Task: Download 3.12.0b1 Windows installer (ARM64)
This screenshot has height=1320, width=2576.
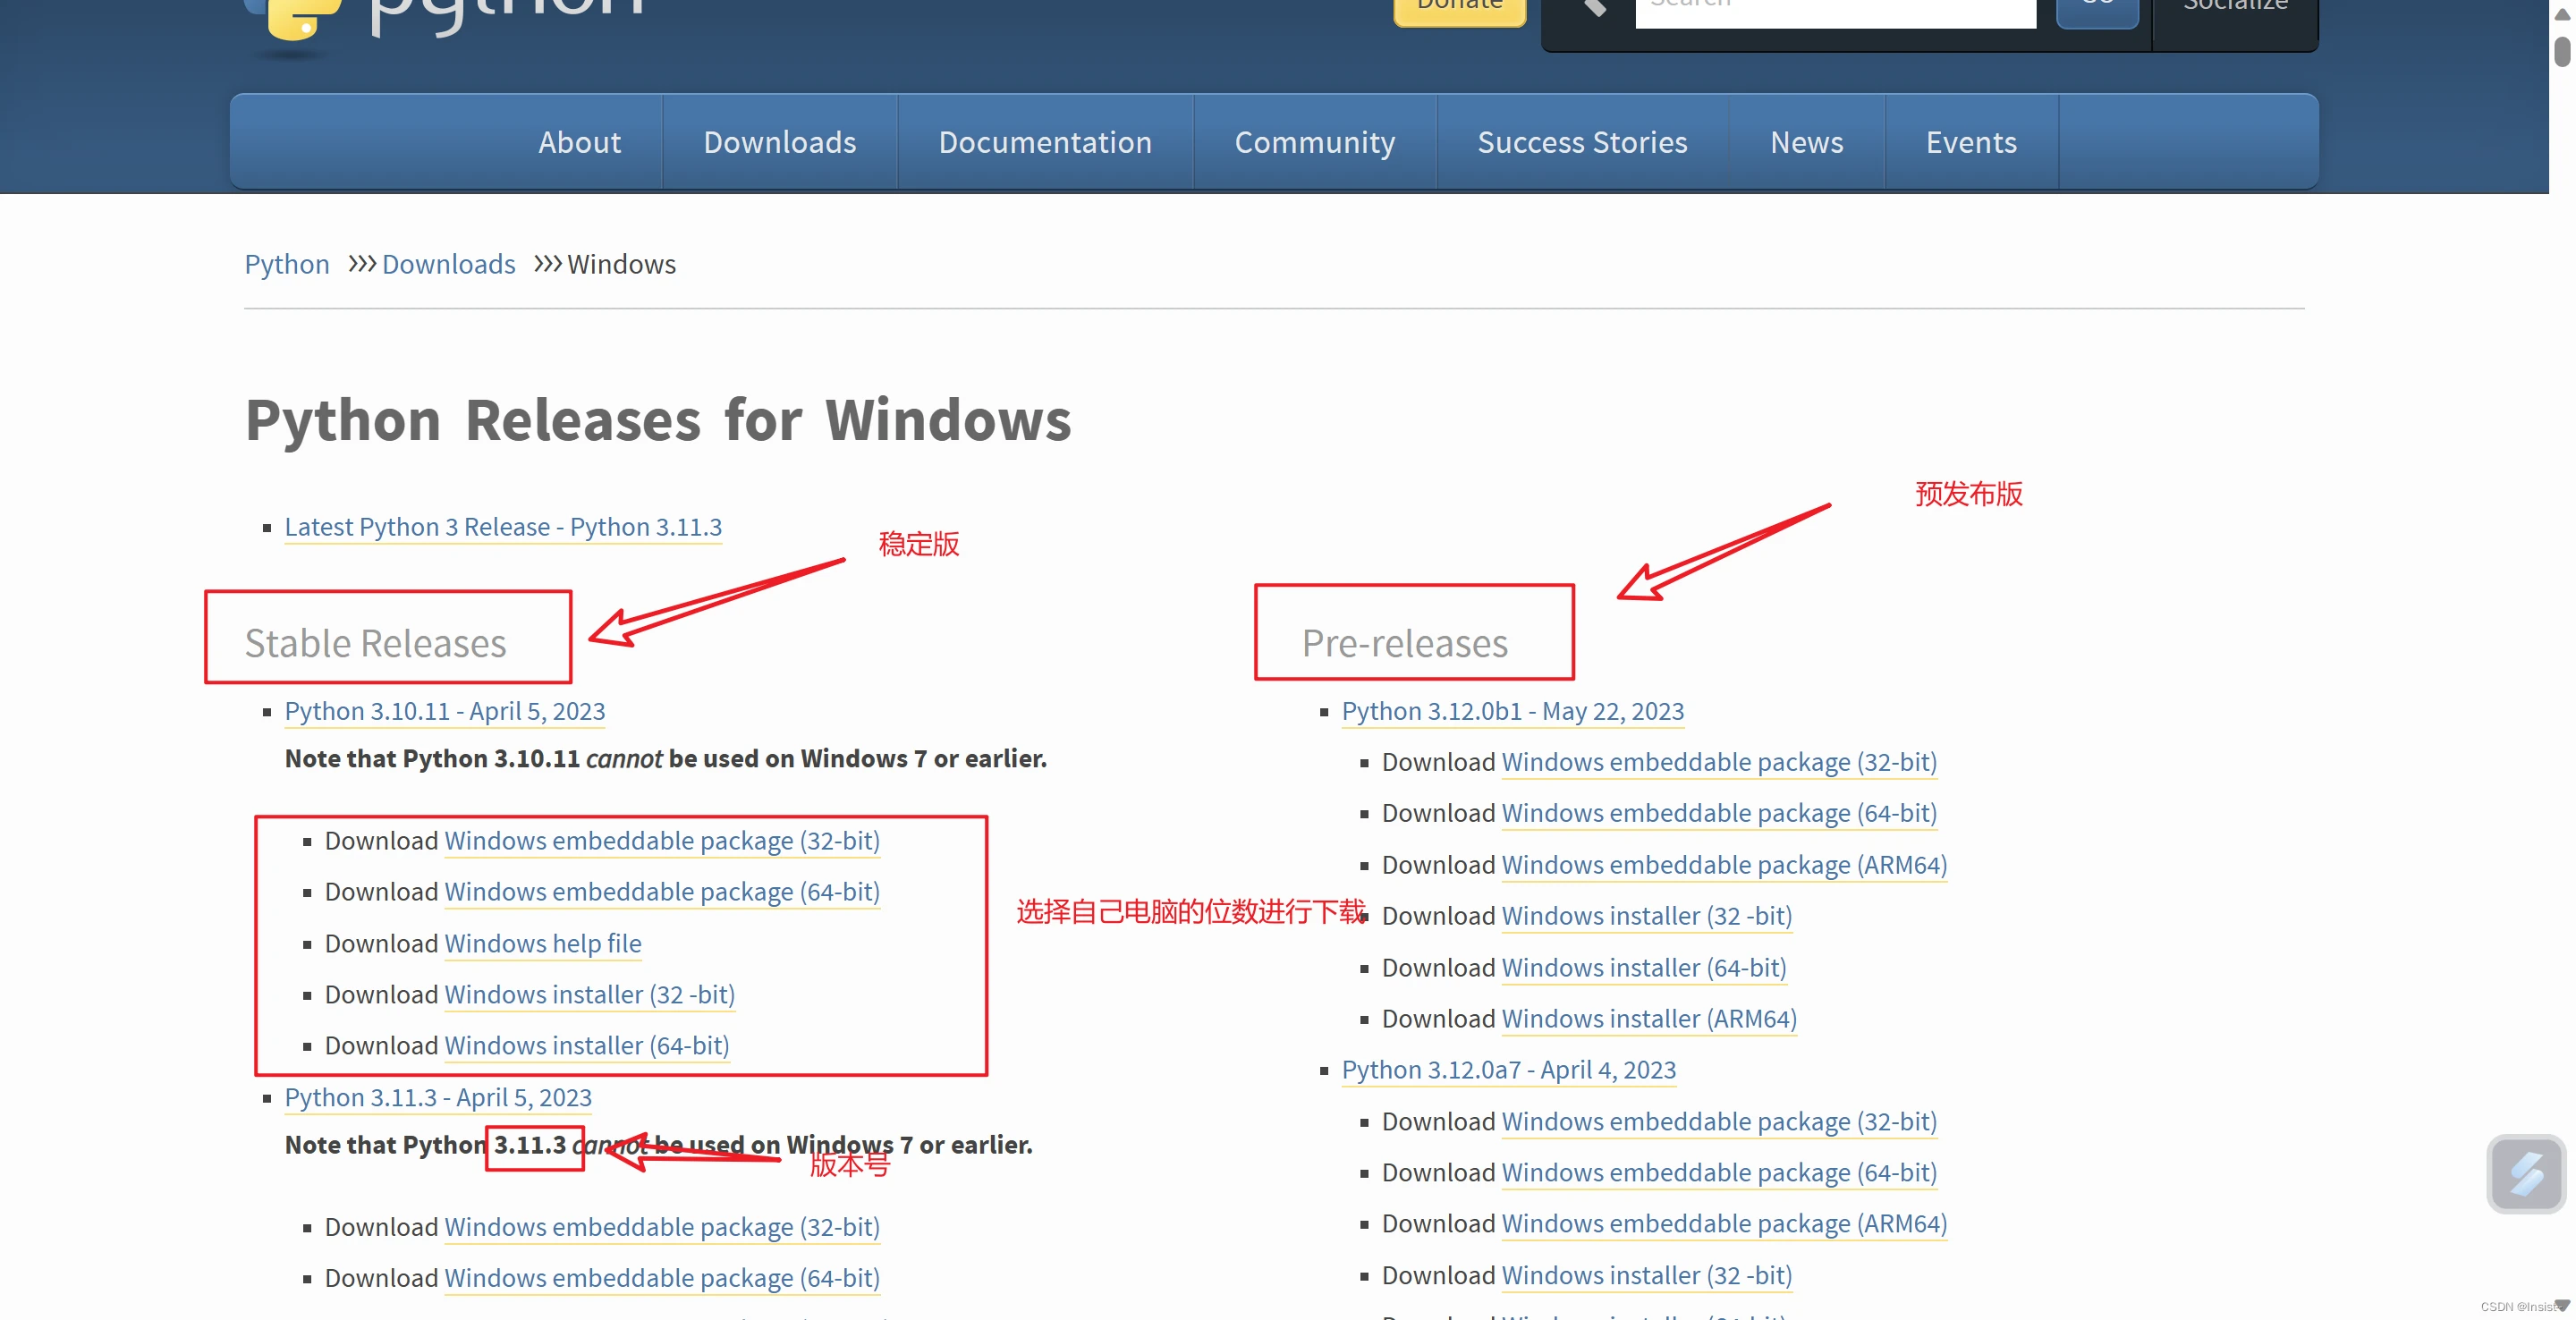Action: pos(1649,1019)
